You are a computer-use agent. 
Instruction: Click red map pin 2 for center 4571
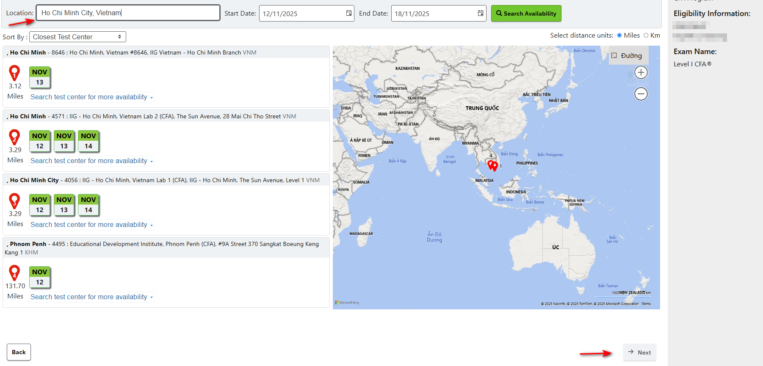14,137
